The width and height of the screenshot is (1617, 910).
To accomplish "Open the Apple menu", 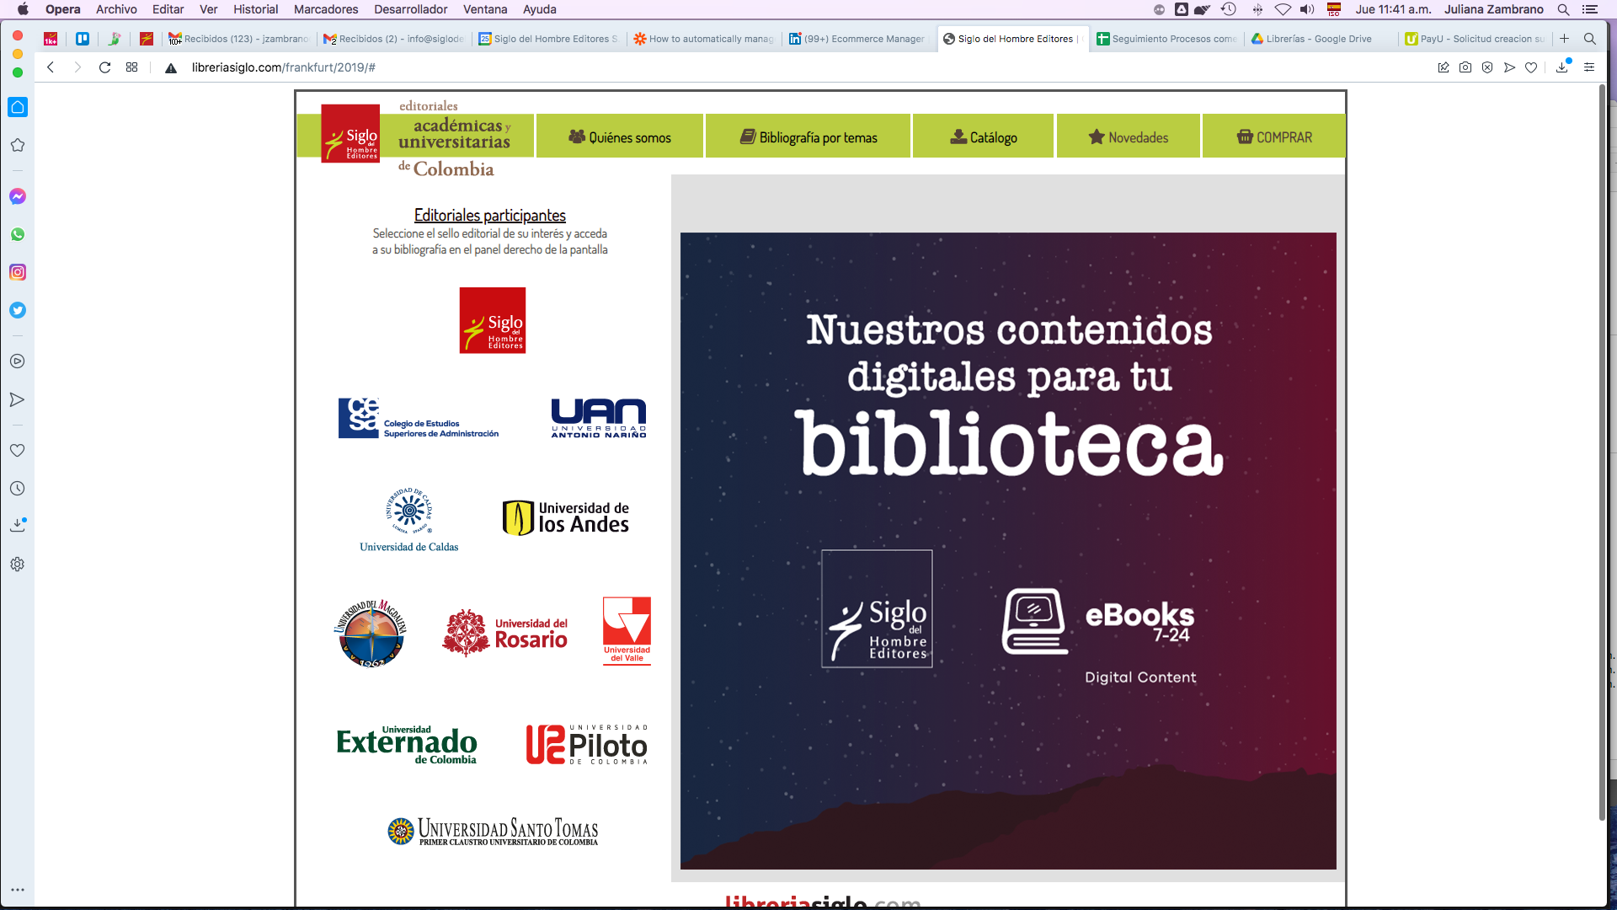I will 23,9.
